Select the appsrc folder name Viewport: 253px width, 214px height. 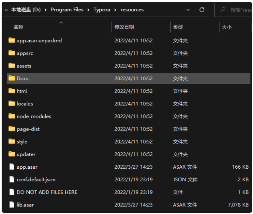(25, 53)
